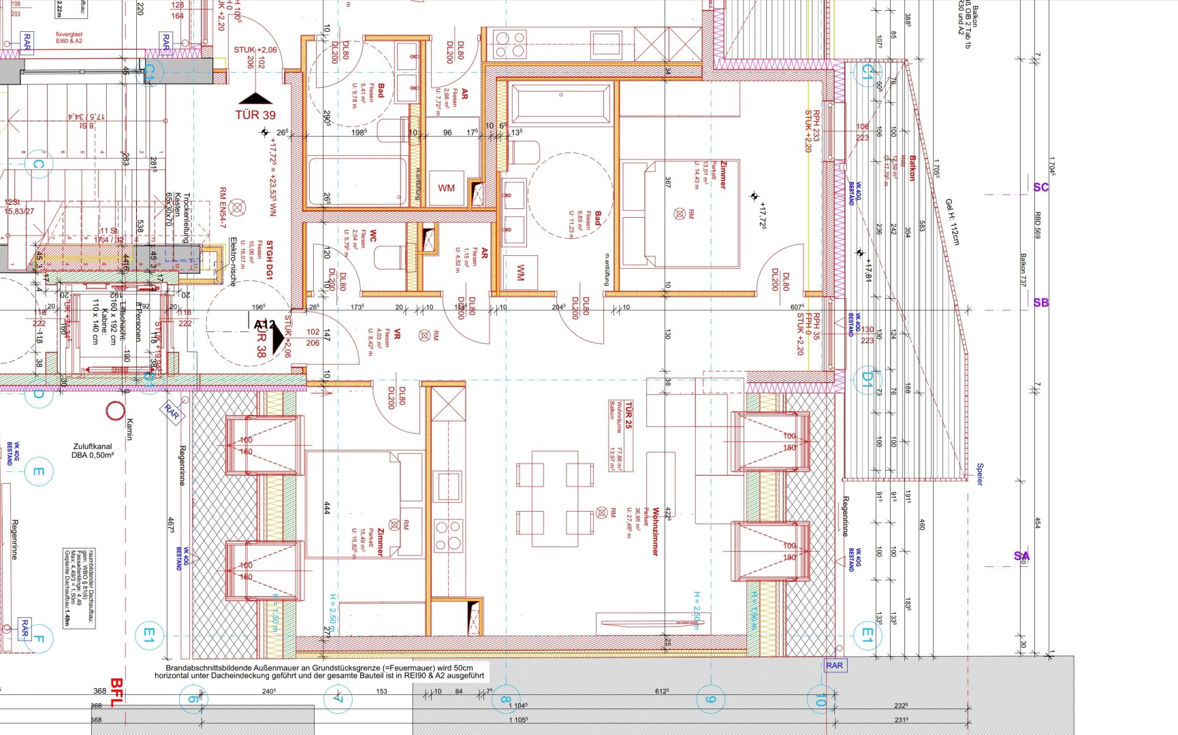1178x735 pixels.
Task: Click the RM EN54-7 smoke detector symbol
Action: pos(237,207)
